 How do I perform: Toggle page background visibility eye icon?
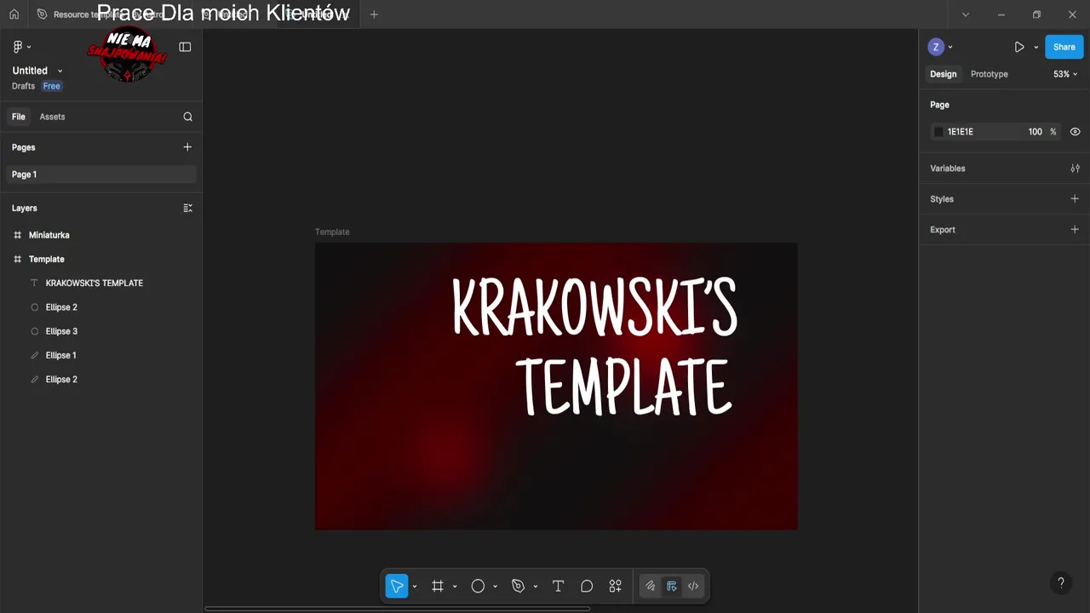[1075, 132]
